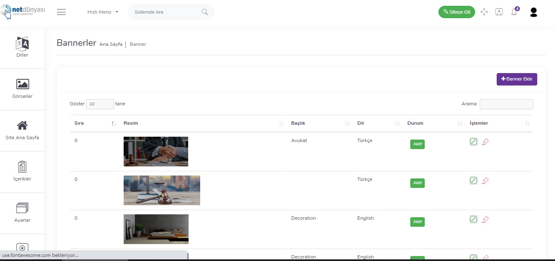Open the hamburger menu icon
Screen dimensions: 555x261
(62, 12)
